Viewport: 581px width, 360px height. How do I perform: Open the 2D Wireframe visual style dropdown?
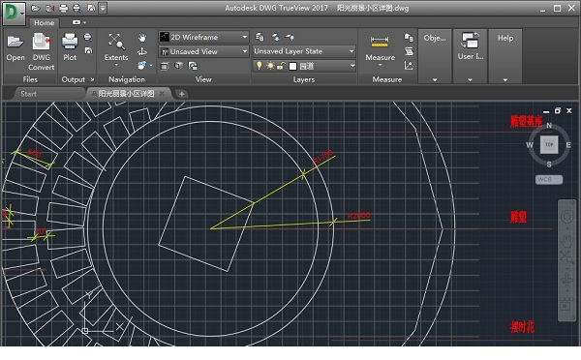(203, 37)
